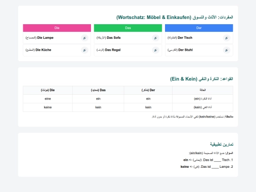Screen dimensions: 256x192
Task: Click the blank in Tisch exercise
Action: (217, 160)
